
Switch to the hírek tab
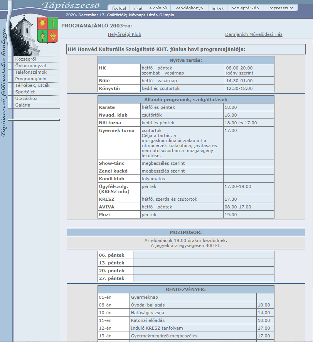click(x=138, y=8)
